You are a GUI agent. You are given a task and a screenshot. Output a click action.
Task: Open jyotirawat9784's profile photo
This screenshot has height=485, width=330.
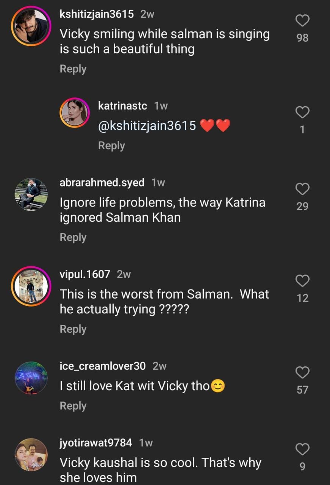click(x=31, y=454)
